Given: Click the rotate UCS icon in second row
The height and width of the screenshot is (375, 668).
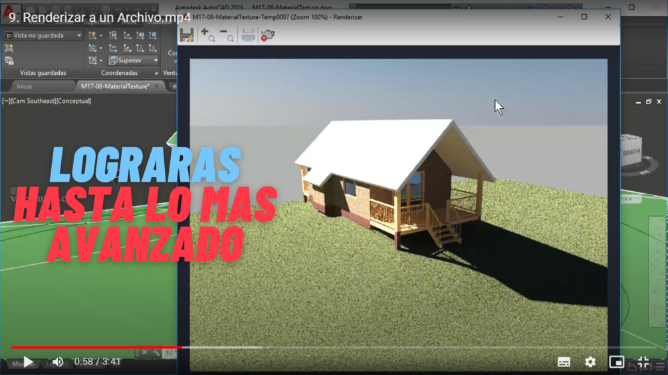Looking at the screenshot, I should tap(92, 48).
